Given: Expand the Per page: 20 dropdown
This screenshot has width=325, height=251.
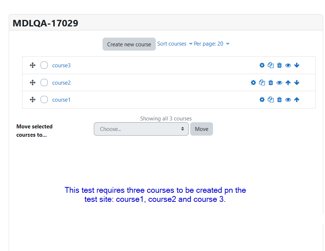Looking at the screenshot, I should click(212, 44).
